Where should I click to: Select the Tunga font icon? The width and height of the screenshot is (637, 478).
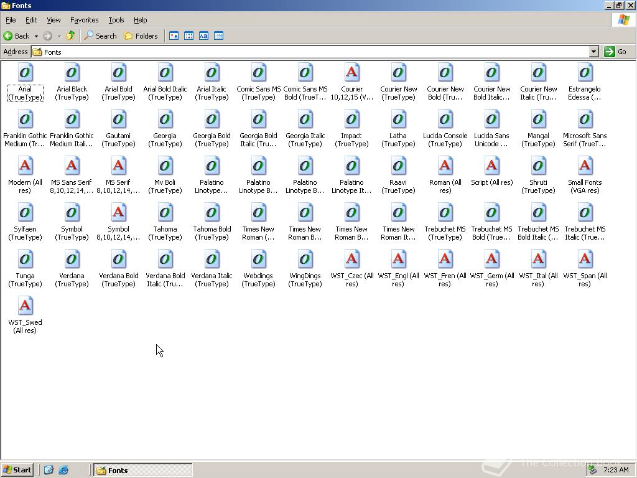tap(25, 260)
